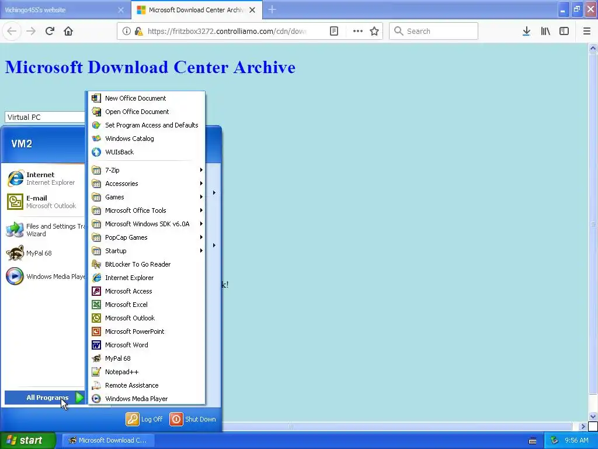Open New Office Document
The image size is (598, 449).
pyautogui.click(x=147, y=98)
